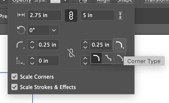Screen dimensions: 169x103
Task: Toggle link corner radius values icon
Action: 71,53
